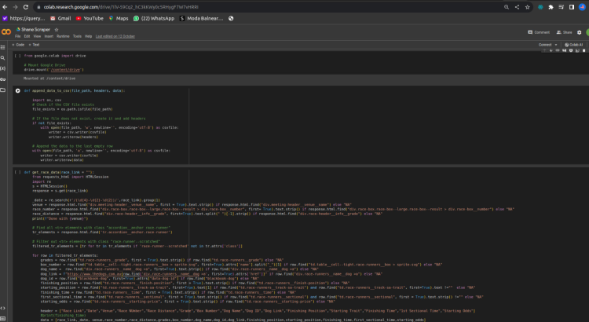The width and height of the screenshot is (589, 322).
Task: Click the Chrome extensions puzzle icon
Action: (x=550, y=6)
